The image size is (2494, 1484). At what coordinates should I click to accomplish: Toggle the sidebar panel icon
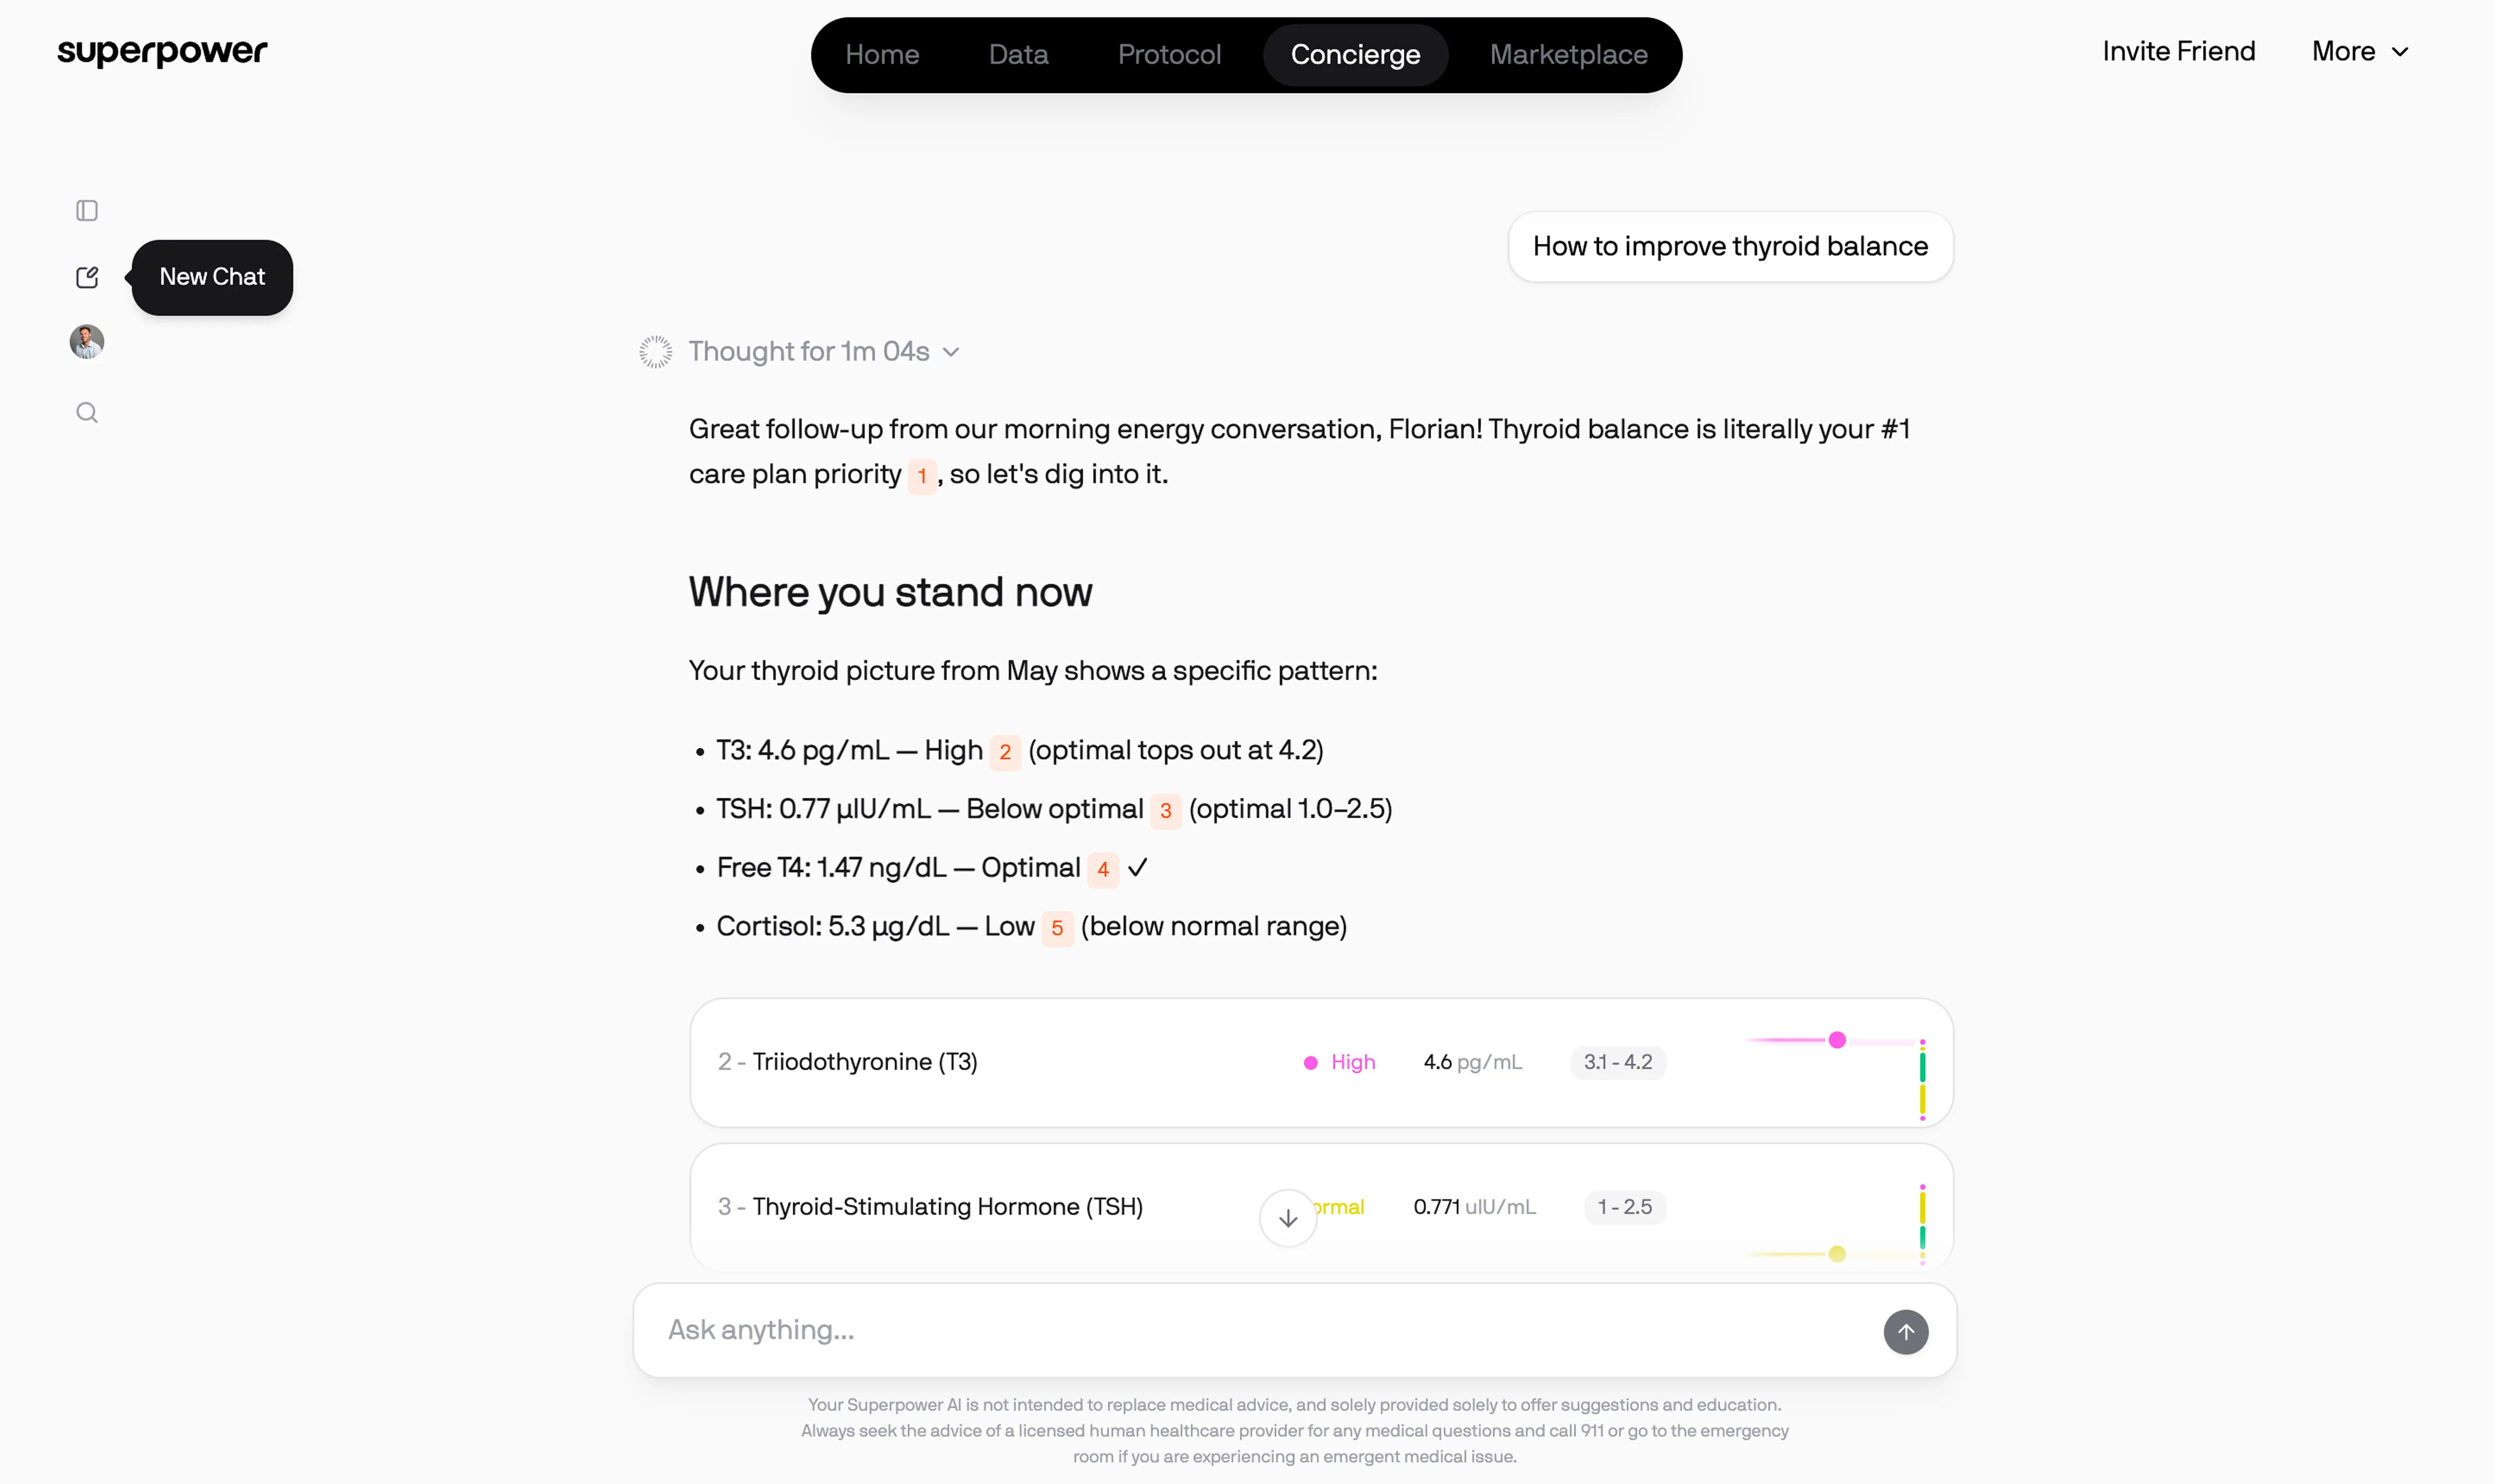pos(87,210)
